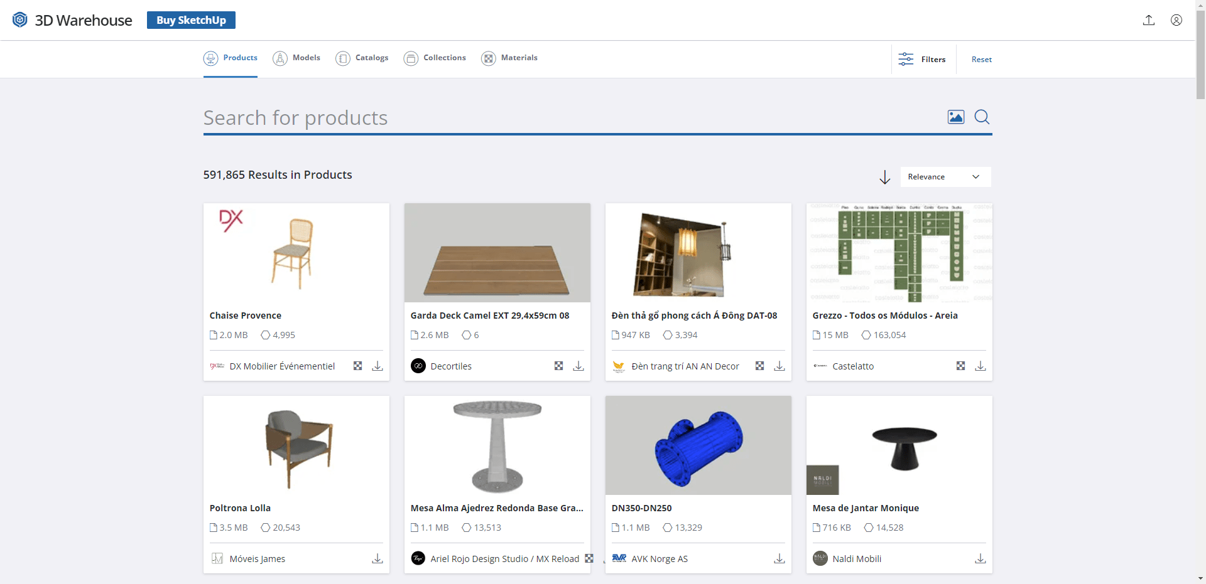The image size is (1206, 584).
Task: Click the AVK Norge AS logo
Action: tap(619, 558)
